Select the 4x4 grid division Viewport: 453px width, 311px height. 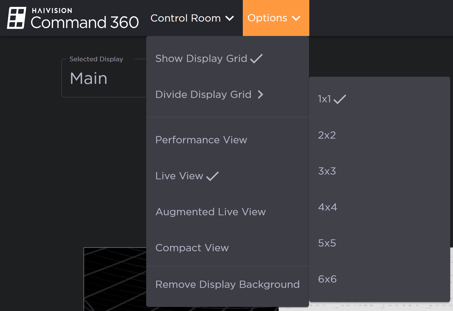coord(328,207)
